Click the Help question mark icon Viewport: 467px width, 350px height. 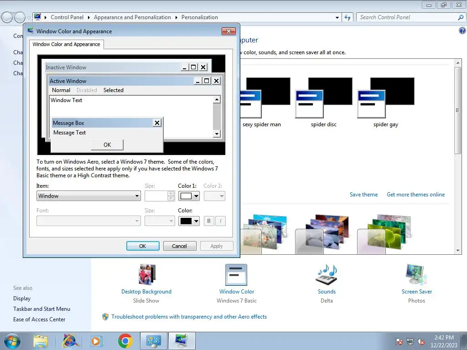(462, 31)
